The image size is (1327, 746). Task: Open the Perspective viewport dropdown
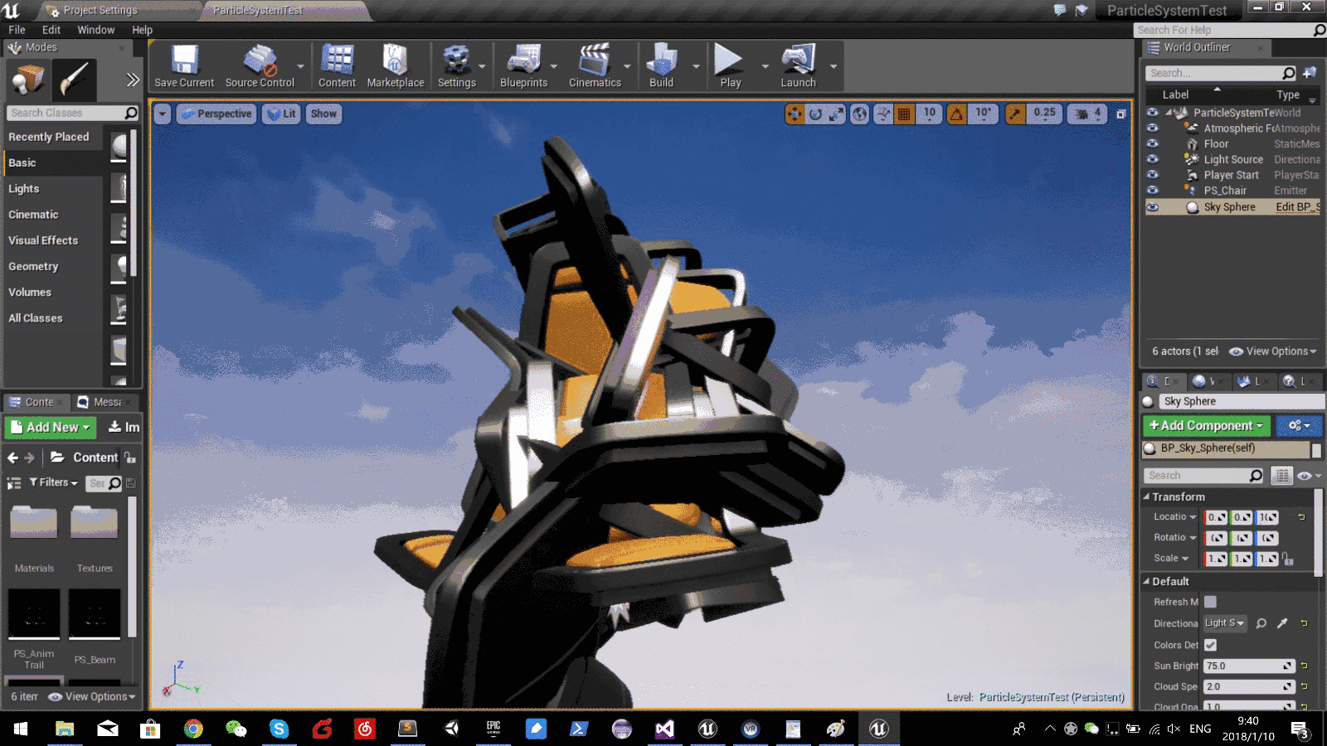216,114
